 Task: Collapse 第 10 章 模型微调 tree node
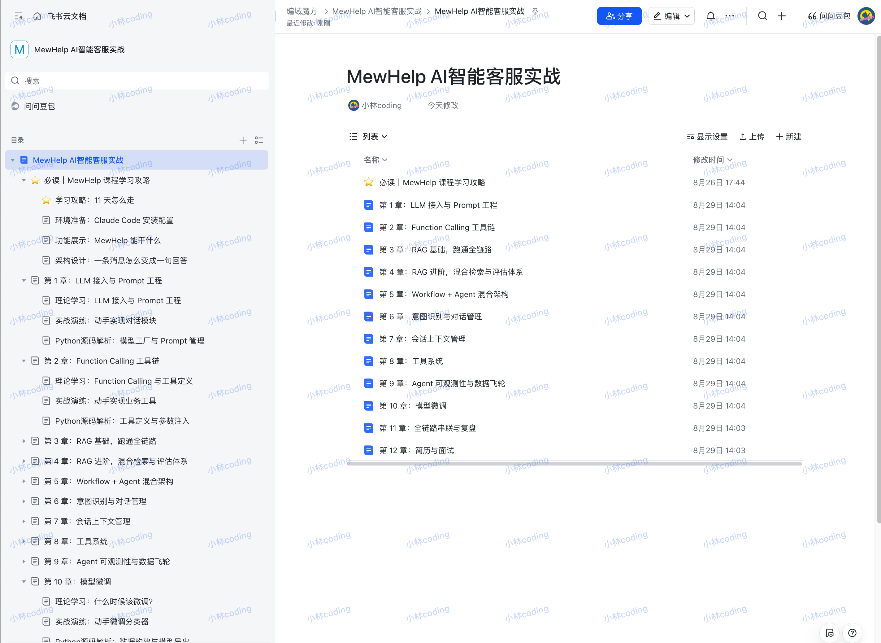[x=24, y=581]
